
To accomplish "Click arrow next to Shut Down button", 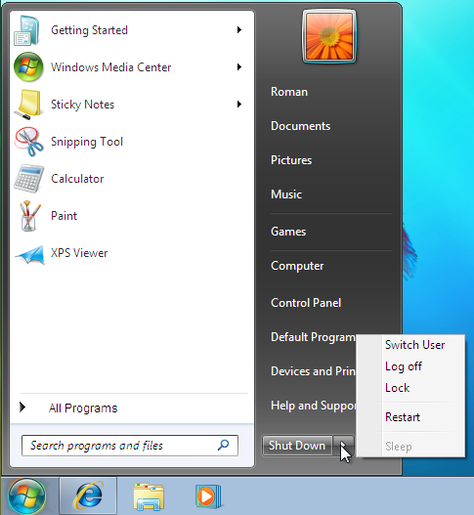I will click(x=343, y=446).
